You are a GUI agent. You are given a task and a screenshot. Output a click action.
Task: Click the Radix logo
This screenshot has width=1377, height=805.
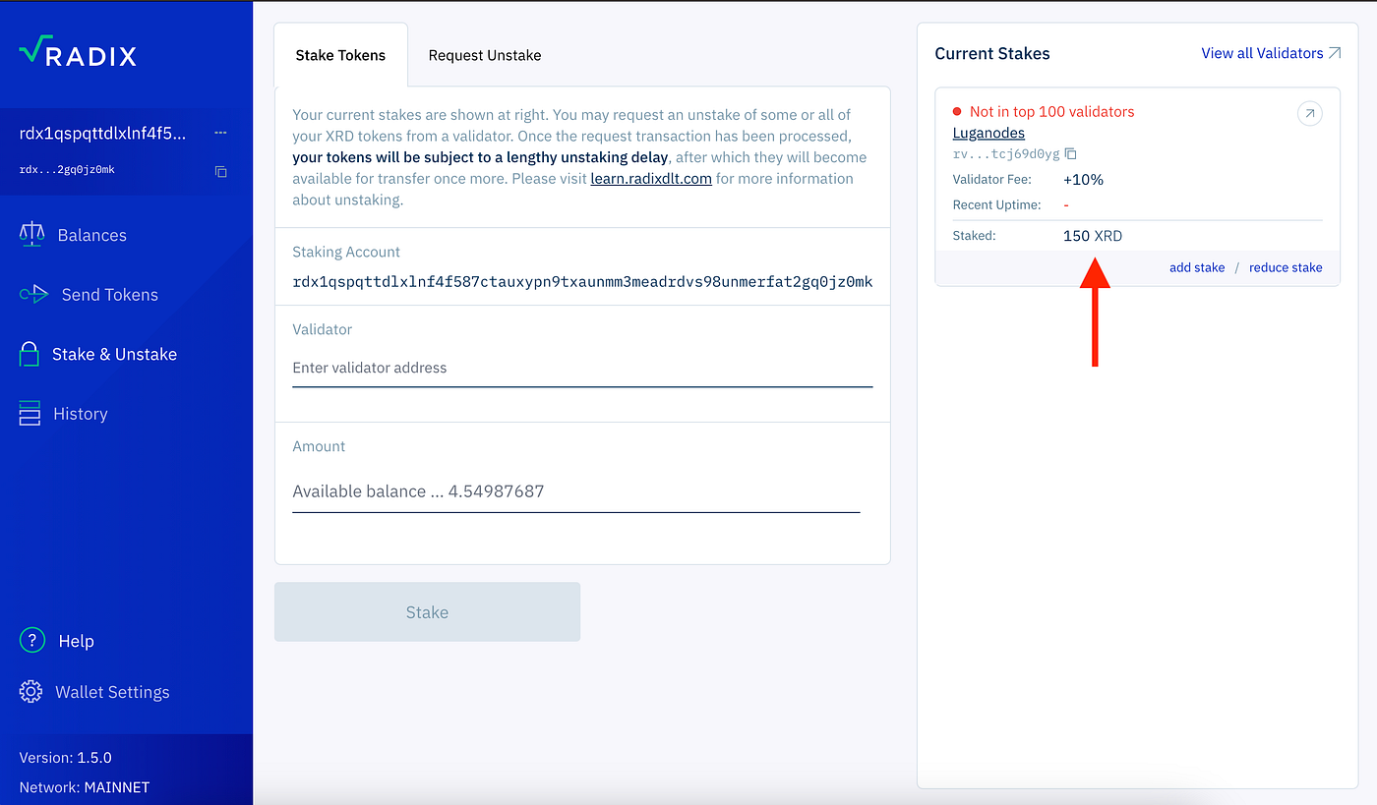coord(78,51)
